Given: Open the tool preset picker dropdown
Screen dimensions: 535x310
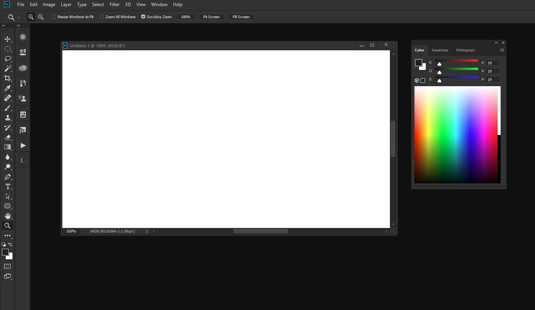Looking at the screenshot, I should (x=19, y=17).
